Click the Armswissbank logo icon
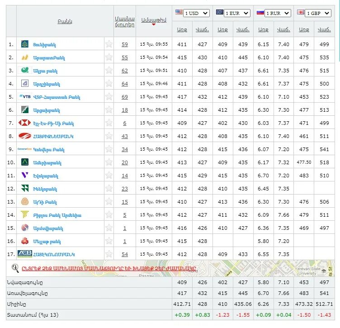This screenshot has width=340, height=328. (25, 228)
